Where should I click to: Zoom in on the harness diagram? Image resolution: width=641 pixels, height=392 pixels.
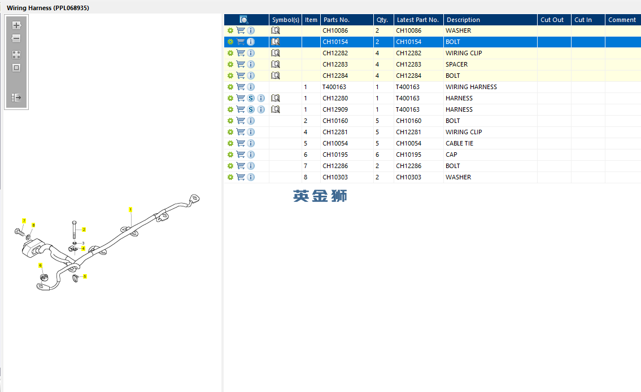(16, 25)
